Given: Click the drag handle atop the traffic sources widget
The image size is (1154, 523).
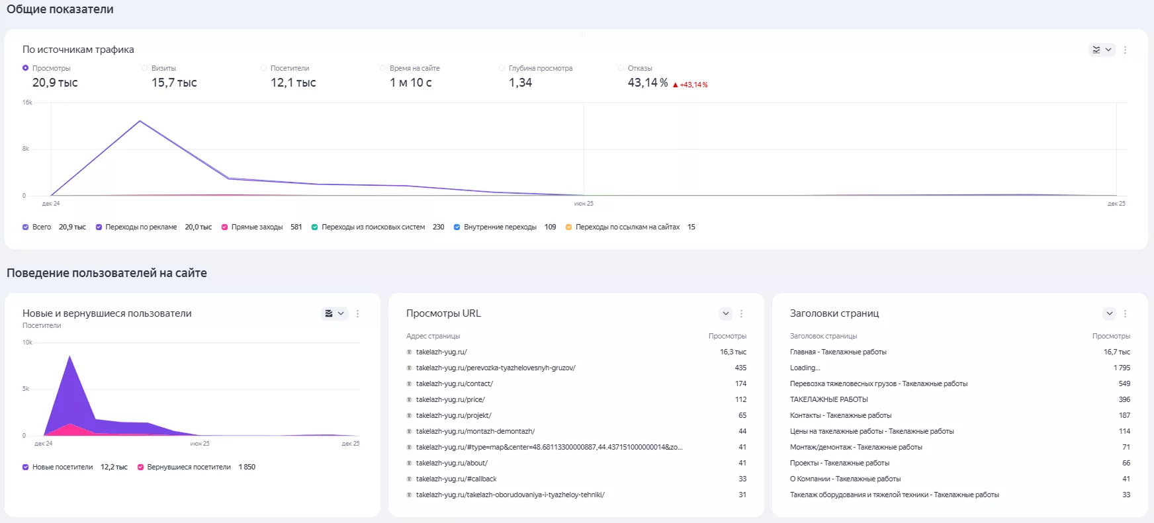Looking at the screenshot, I should tap(582, 34).
